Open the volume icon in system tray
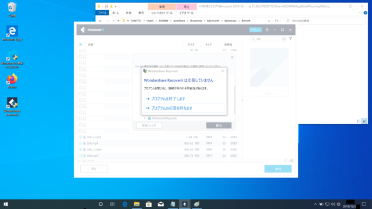 click(333, 204)
